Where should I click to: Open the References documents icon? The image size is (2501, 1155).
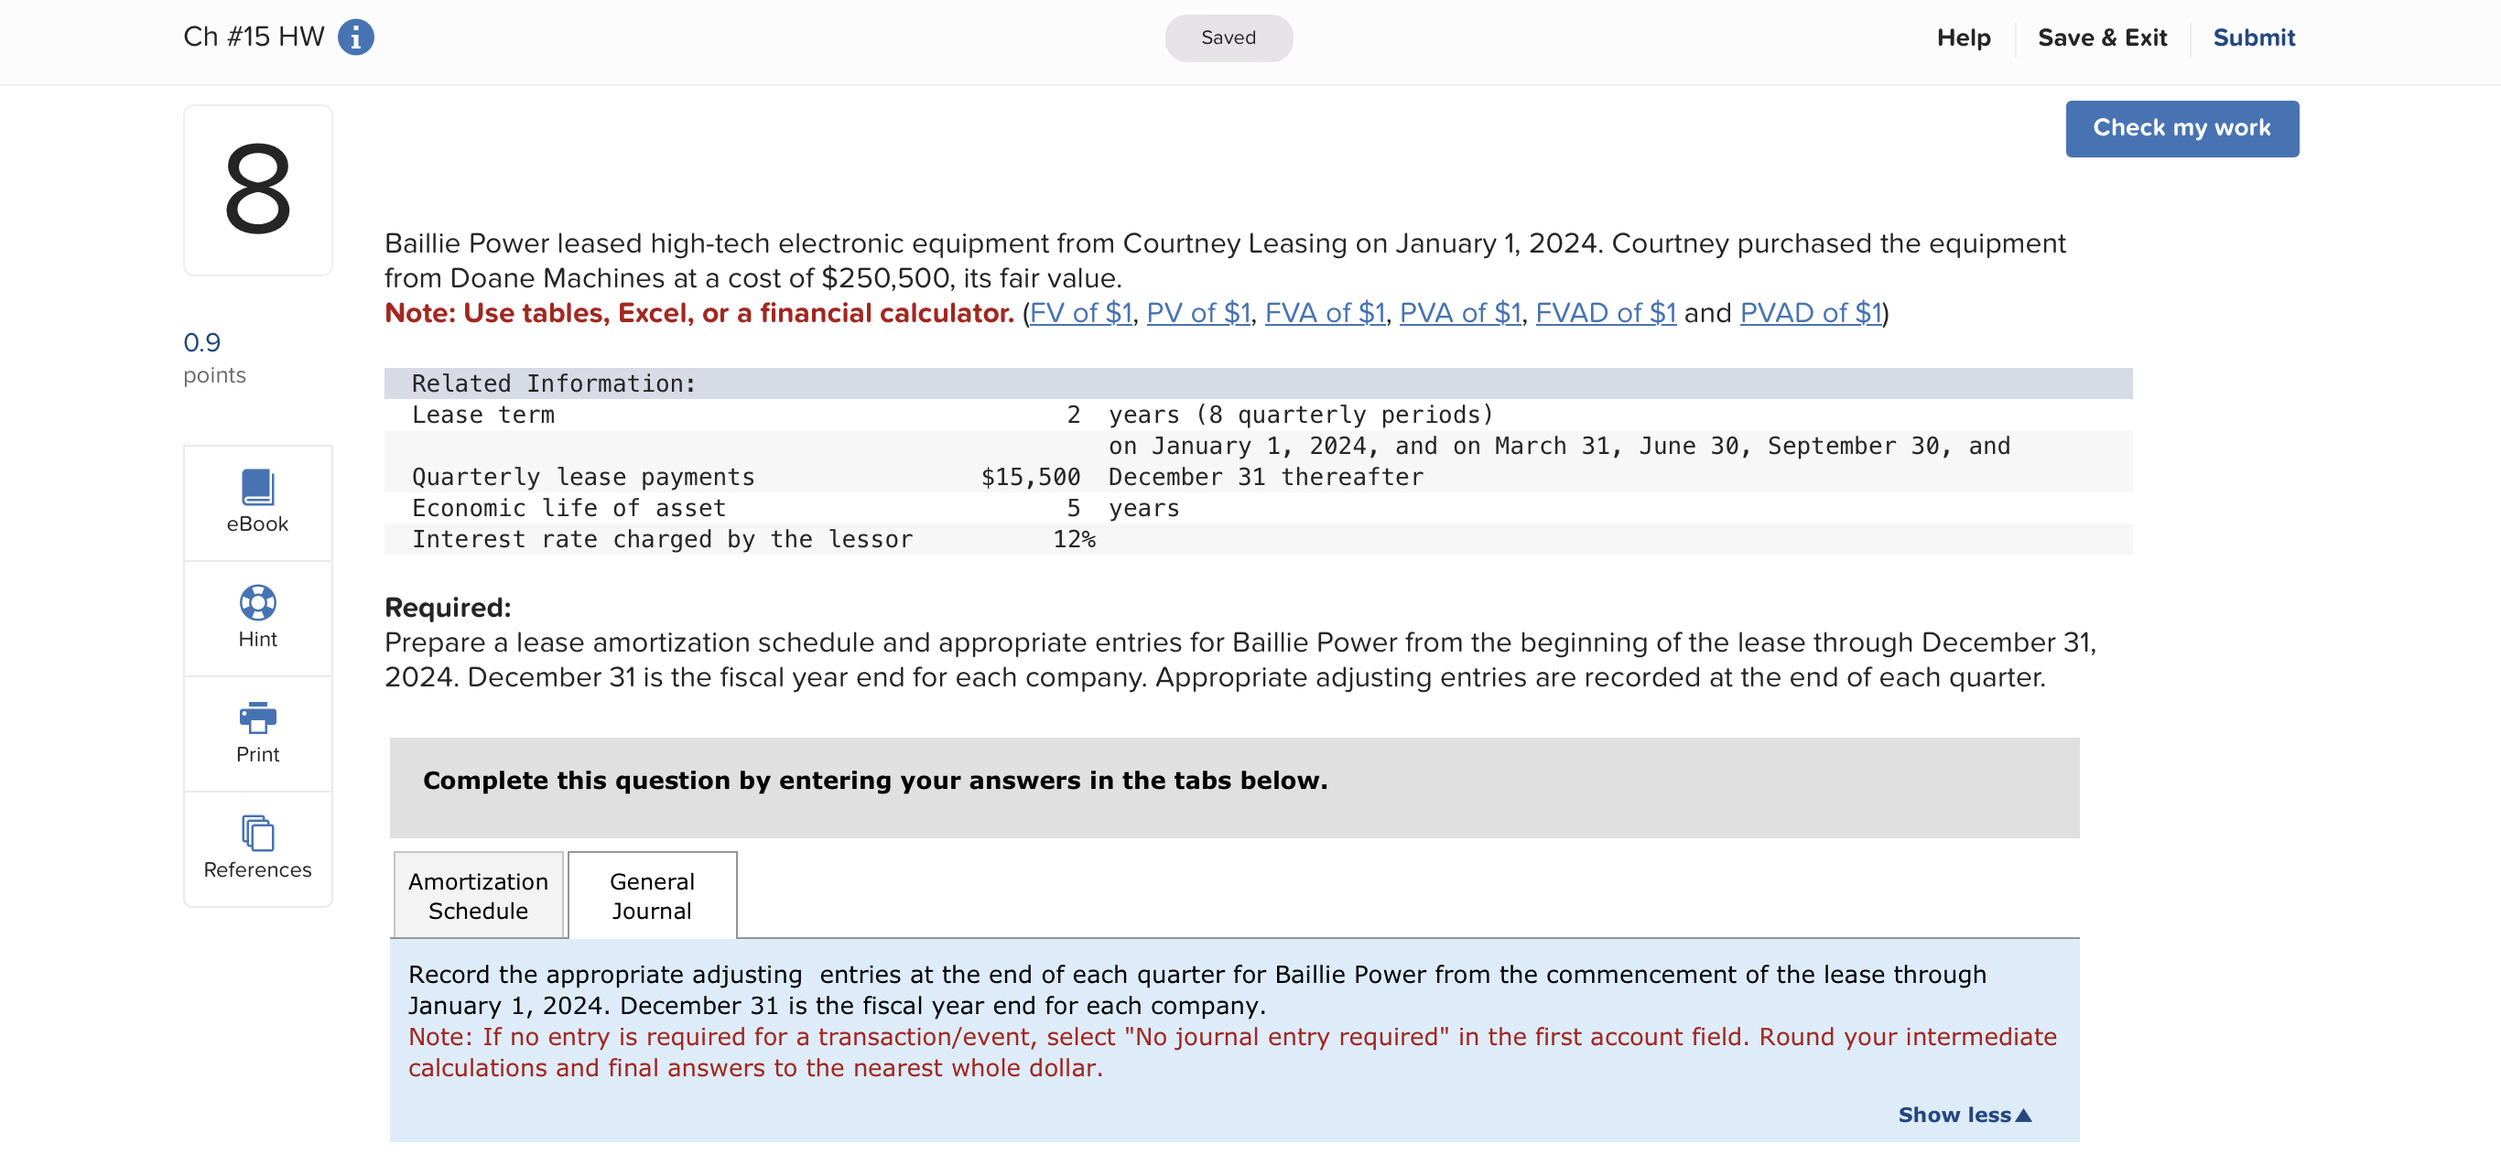(257, 833)
